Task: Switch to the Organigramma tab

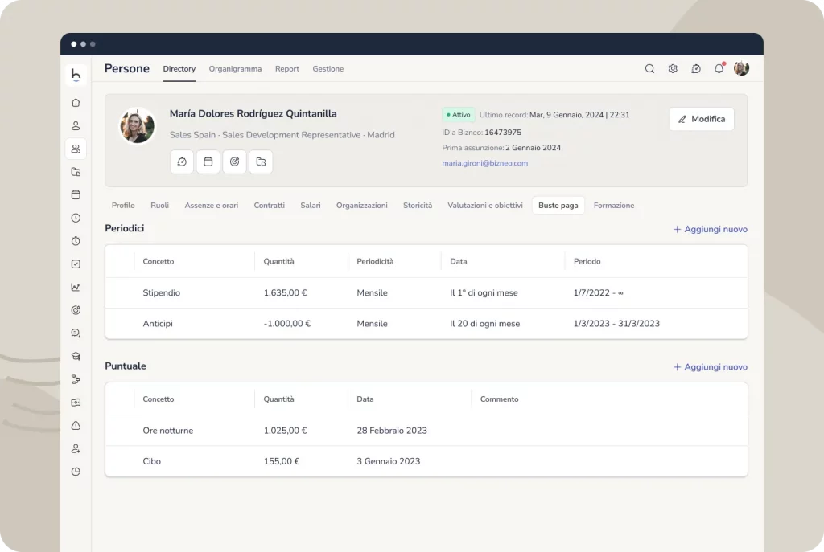Action: pos(235,69)
